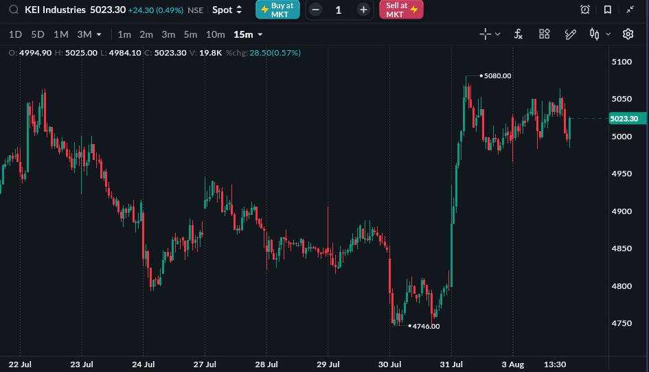Screen dimensions: 649x372
Task: Open chart settings gear
Action: pyautogui.click(x=628, y=34)
